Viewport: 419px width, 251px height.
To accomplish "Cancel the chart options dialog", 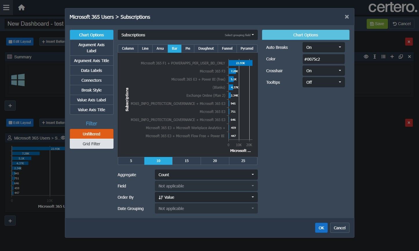I will pyautogui.click(x=340, y=228).
